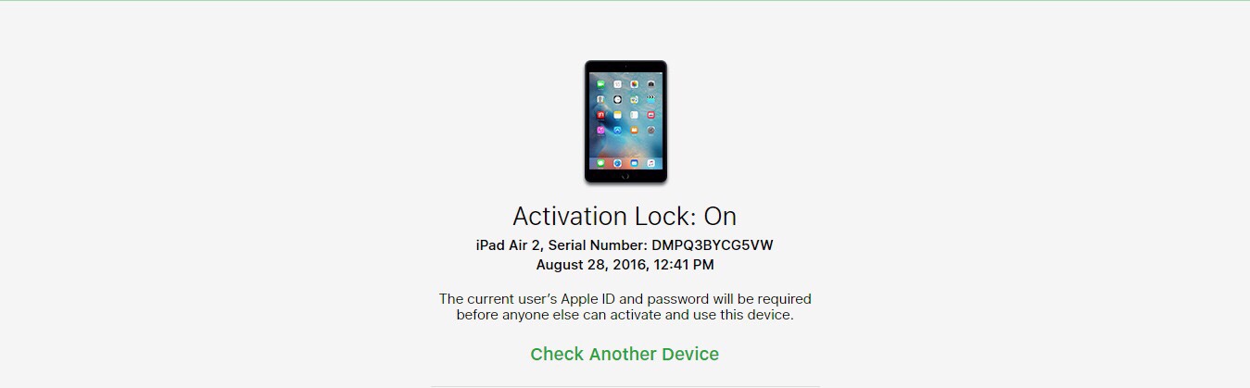Tap the orange iBooks icon on the iPad
Screen dimensions: 1250x388
coord(635,130)
